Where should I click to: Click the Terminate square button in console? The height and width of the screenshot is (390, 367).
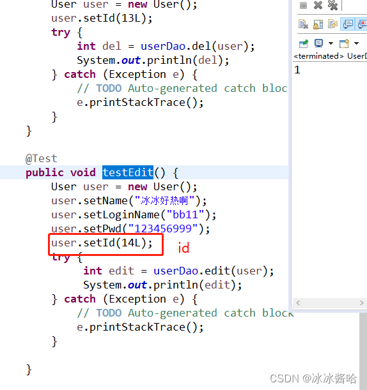coord(303,5)
